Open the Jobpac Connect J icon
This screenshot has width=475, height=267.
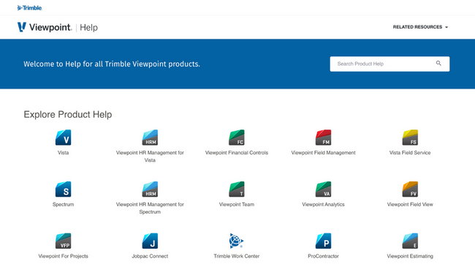click(150, 241)
